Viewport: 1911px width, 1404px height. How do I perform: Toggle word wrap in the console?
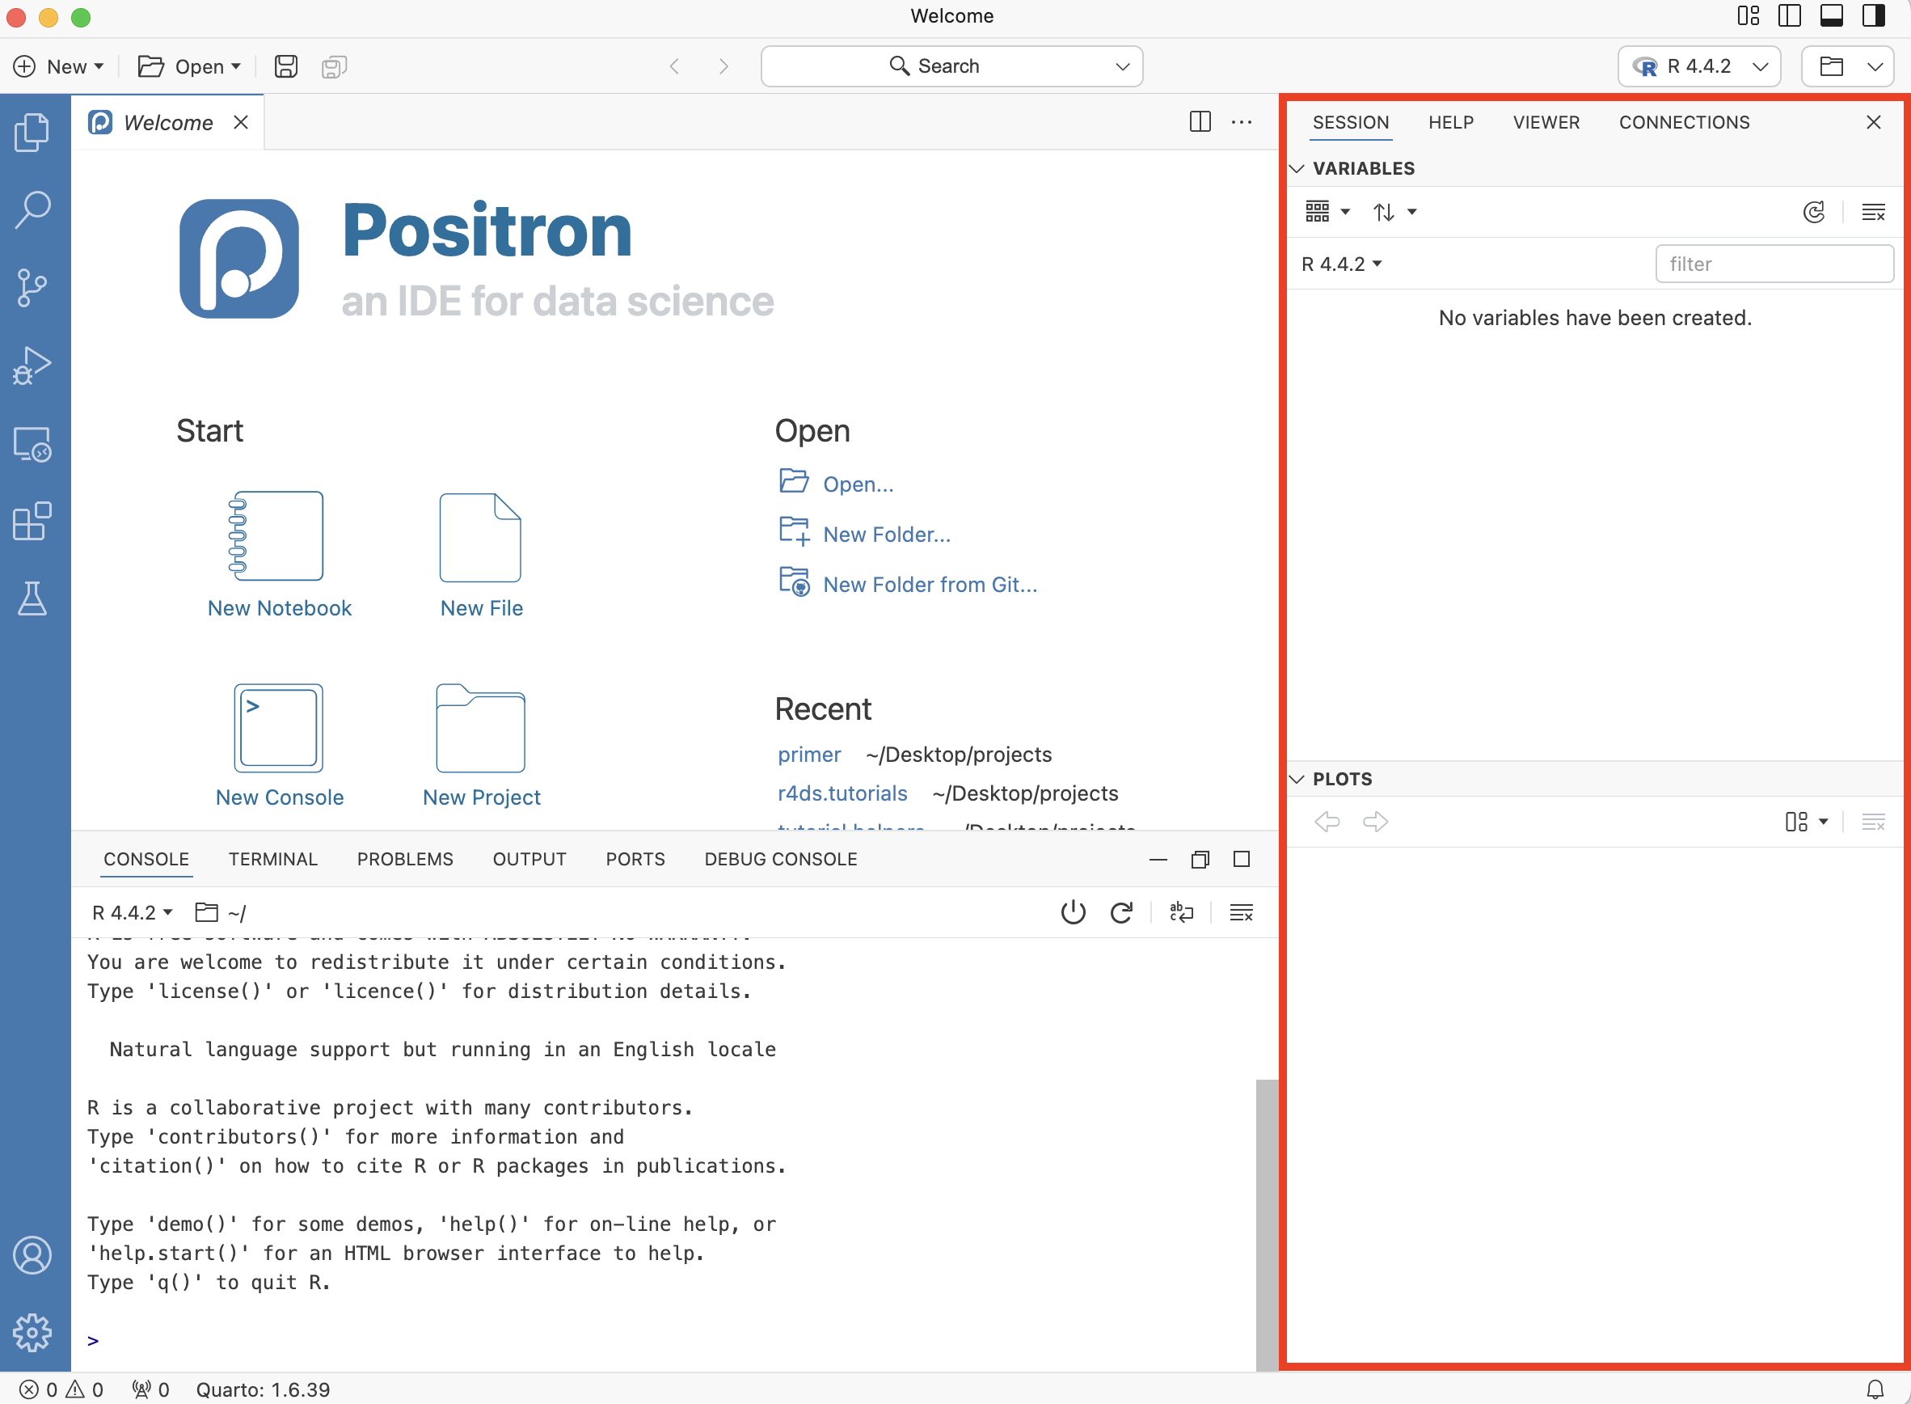pos(1181,912)
